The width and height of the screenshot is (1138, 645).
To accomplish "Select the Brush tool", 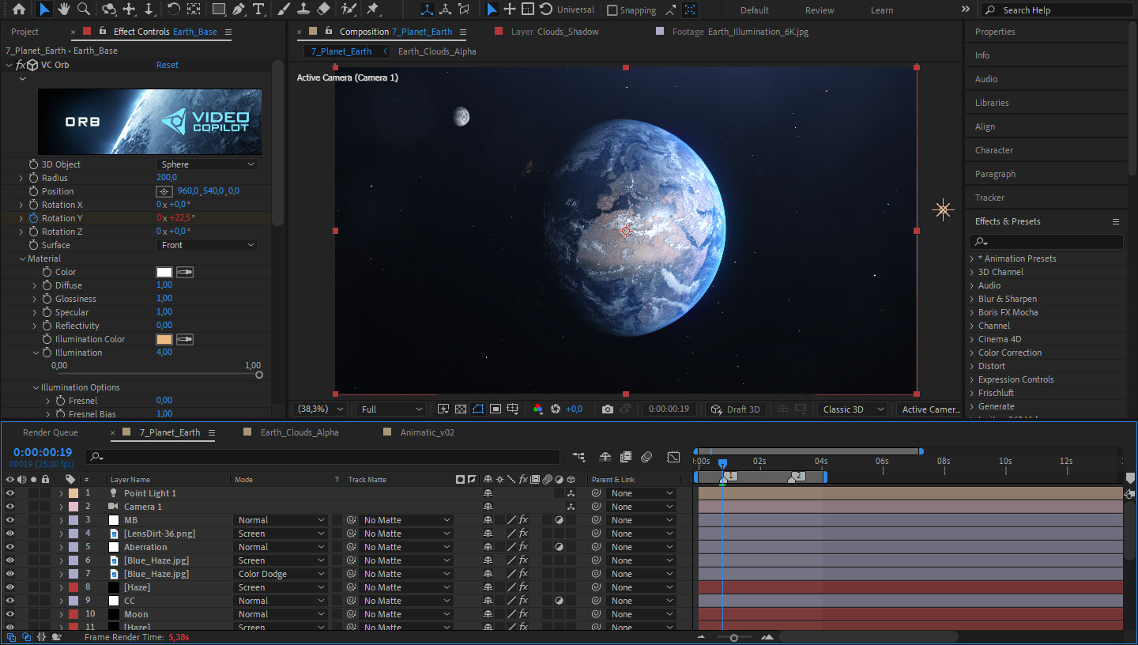I will tap(284, 9).
